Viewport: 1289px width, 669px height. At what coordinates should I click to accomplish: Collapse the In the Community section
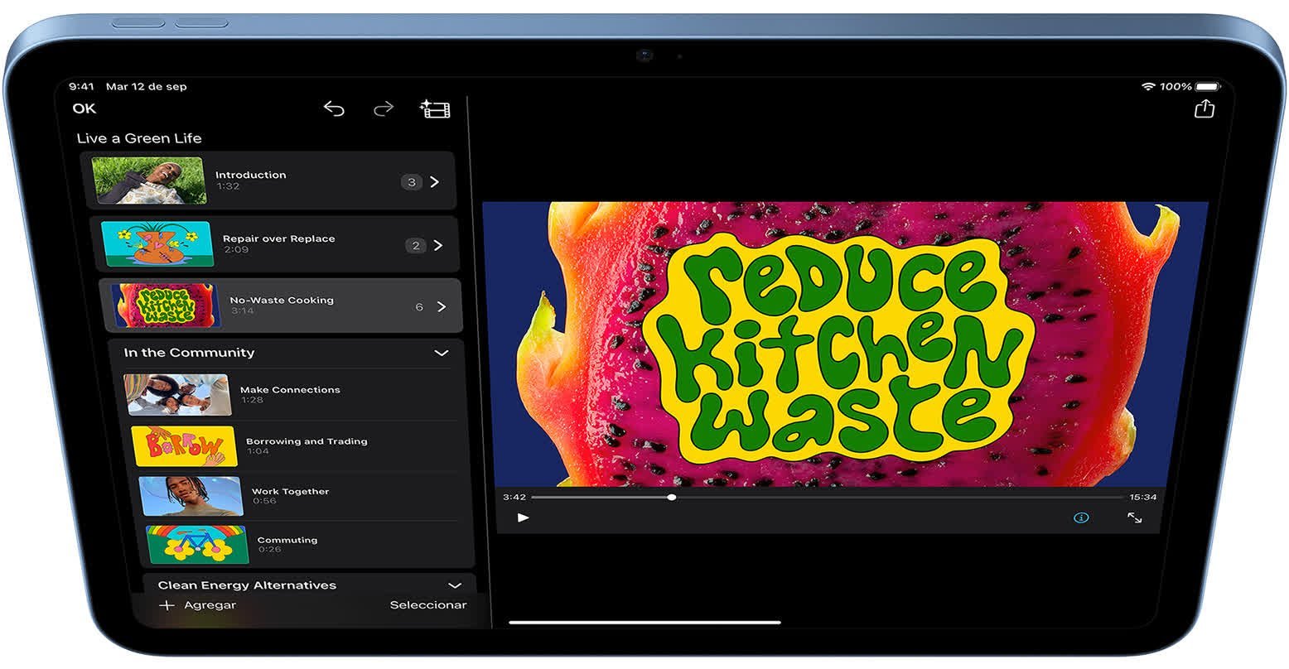pyautogui.click(x=442, y=353)
